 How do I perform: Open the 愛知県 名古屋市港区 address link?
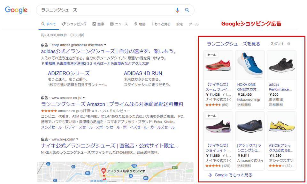(97, 63)
